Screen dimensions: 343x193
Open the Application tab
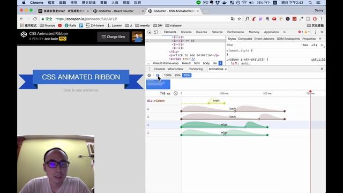point(271,32)
